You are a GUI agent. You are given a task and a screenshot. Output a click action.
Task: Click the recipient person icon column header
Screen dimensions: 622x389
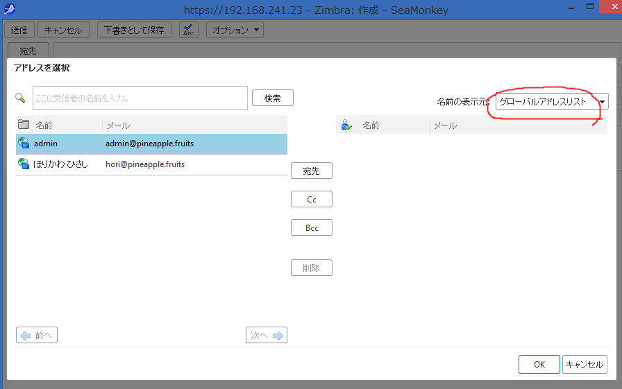[346, 126]
